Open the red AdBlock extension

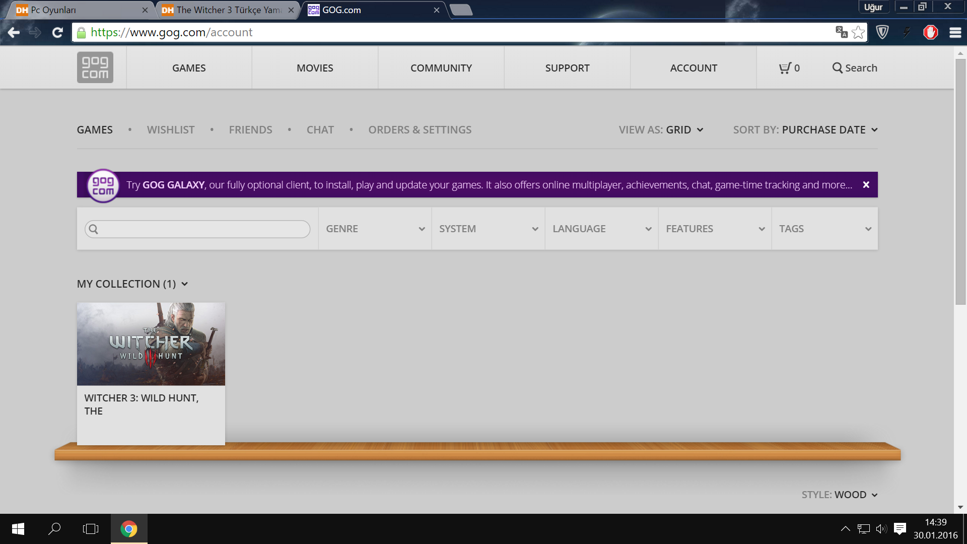pyautogui.click(x=931, y=32)
